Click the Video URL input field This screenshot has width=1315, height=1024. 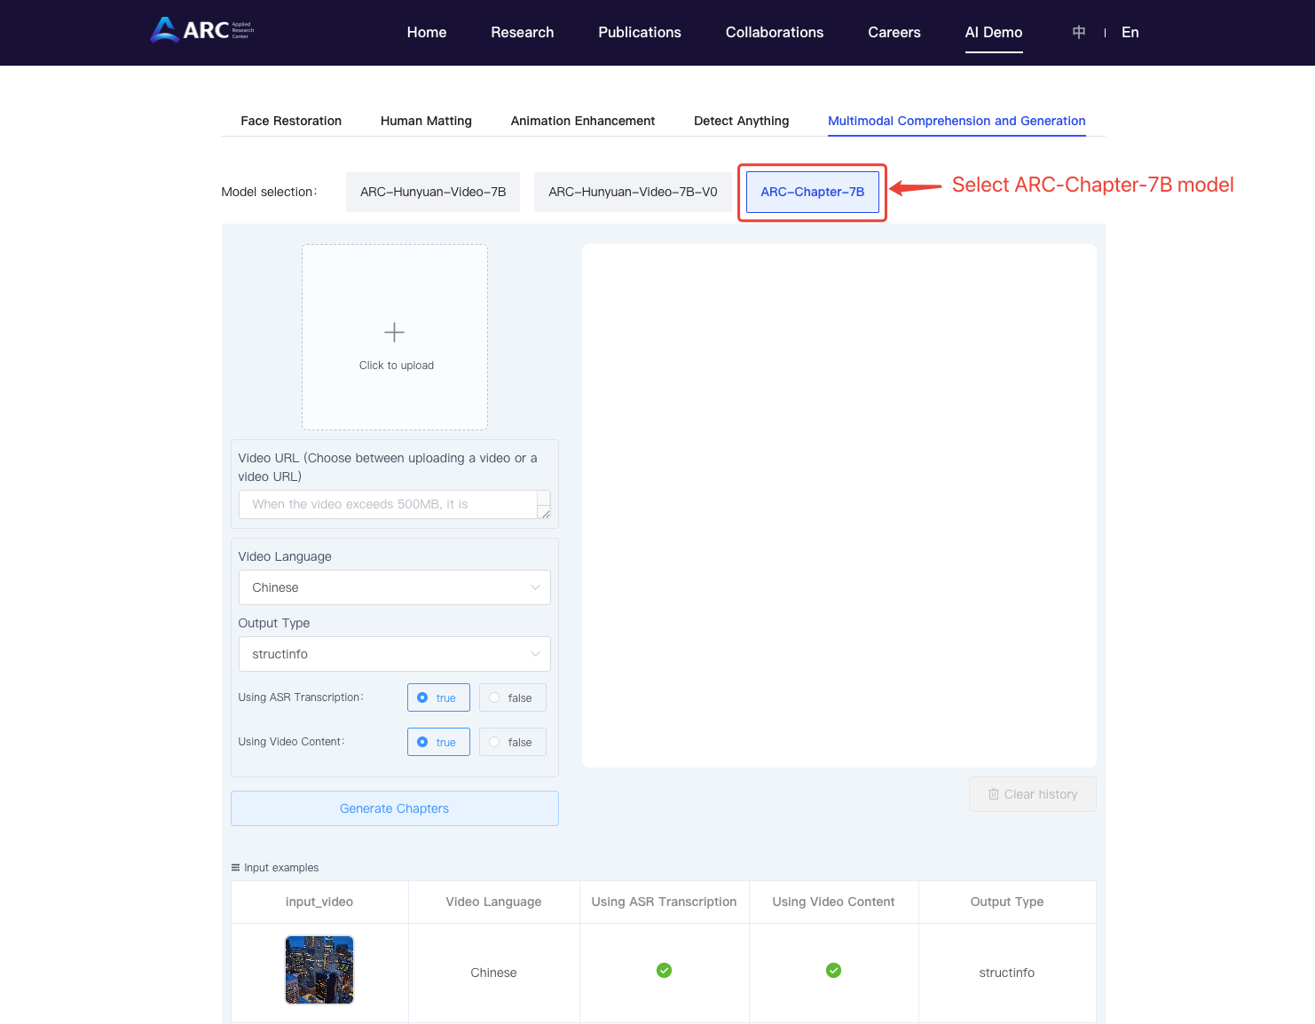[389, 504]
